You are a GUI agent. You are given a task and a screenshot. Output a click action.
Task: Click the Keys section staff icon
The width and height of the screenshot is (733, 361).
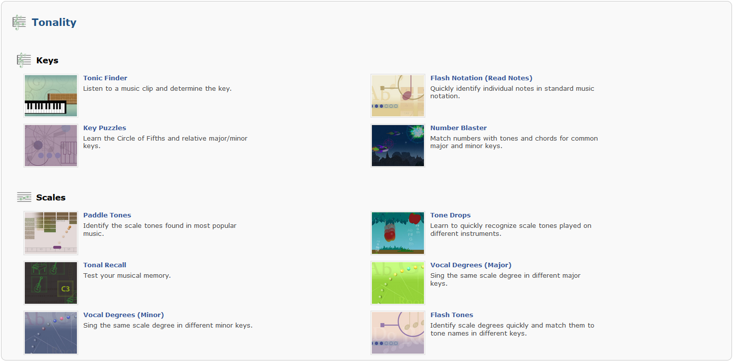pos(24,60)
